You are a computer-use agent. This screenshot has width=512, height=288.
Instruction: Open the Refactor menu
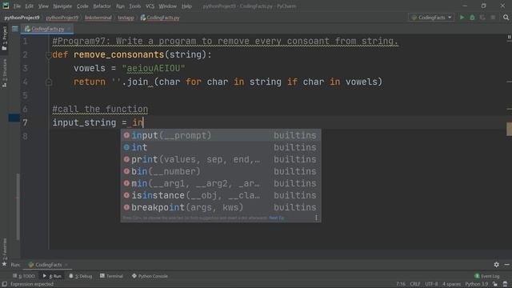click(x=102, y=6)
